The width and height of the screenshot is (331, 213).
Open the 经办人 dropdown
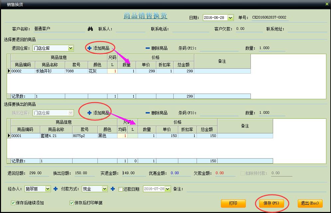click(x=48, y=189)
